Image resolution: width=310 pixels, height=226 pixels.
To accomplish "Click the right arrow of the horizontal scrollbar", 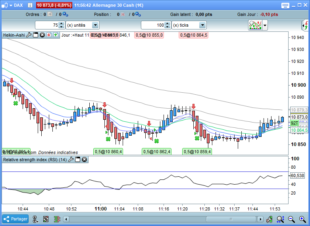I will point(260,219).
